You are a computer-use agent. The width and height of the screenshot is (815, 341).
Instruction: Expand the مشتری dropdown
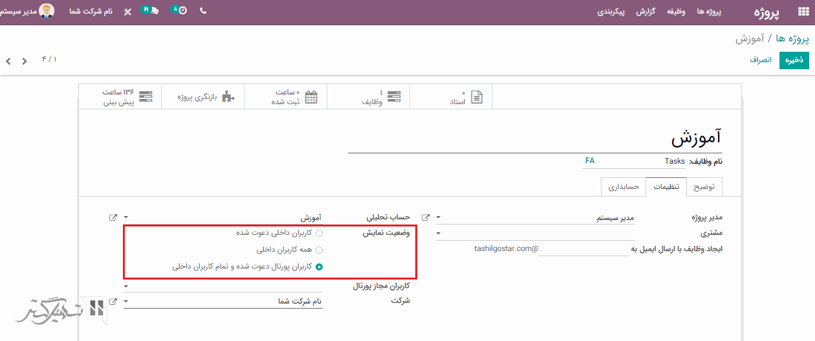pyautogui.click(x=439, y=233)
